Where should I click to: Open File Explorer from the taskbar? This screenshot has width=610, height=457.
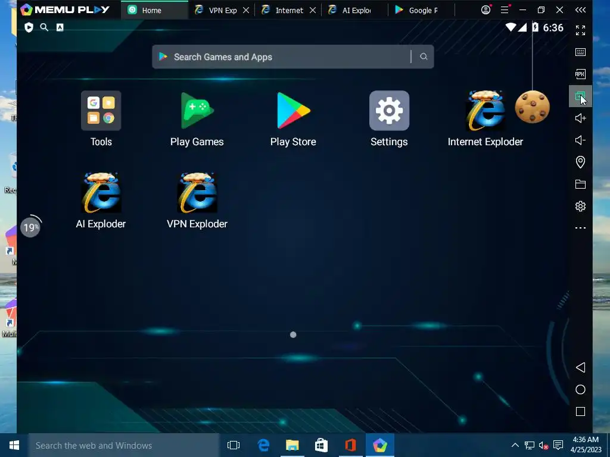coord(292,445)
